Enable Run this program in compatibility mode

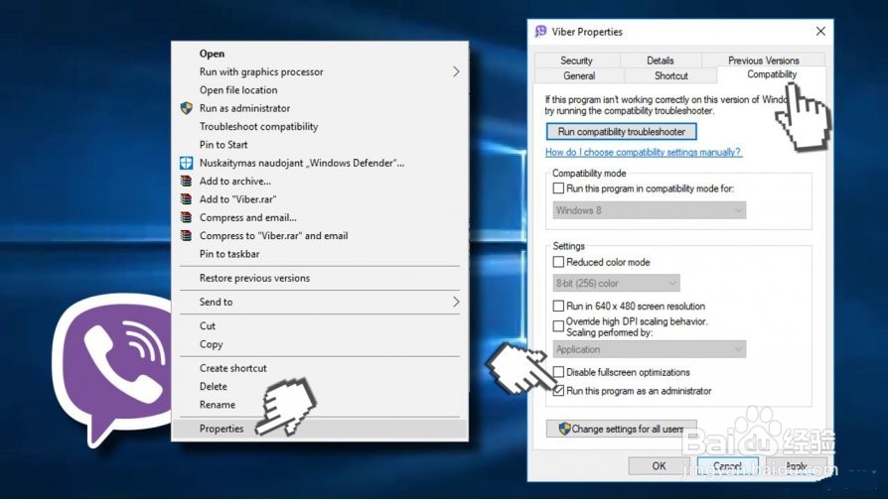click(x=558, y=188)
